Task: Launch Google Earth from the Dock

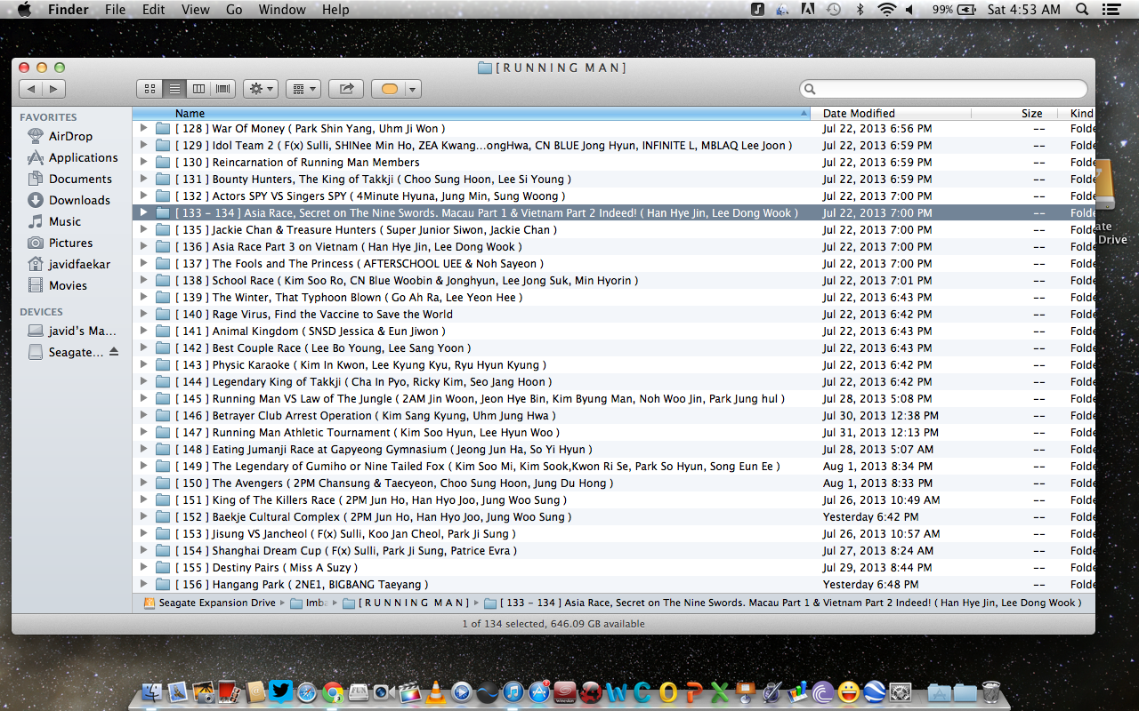Action: point(874,692)
